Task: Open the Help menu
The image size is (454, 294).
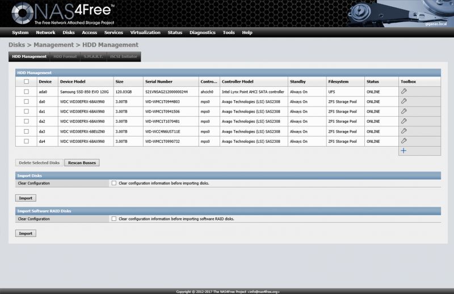Action: coord(247,32)
